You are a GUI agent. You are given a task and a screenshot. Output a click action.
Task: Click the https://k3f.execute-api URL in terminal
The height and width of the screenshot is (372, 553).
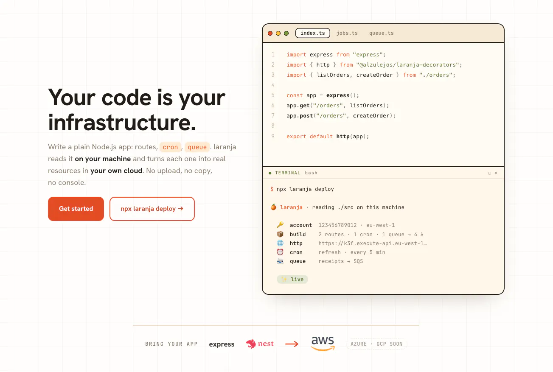click(x=373, y=243)
